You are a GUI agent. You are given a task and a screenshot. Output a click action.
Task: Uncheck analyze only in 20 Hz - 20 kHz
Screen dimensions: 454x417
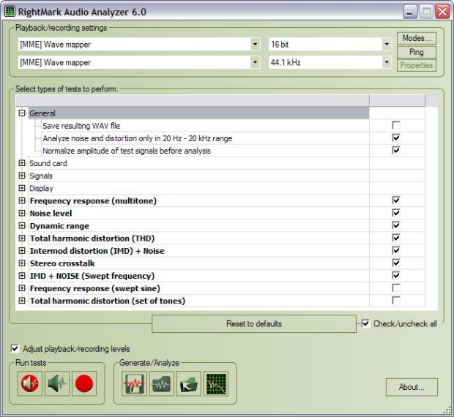point(396,138)
